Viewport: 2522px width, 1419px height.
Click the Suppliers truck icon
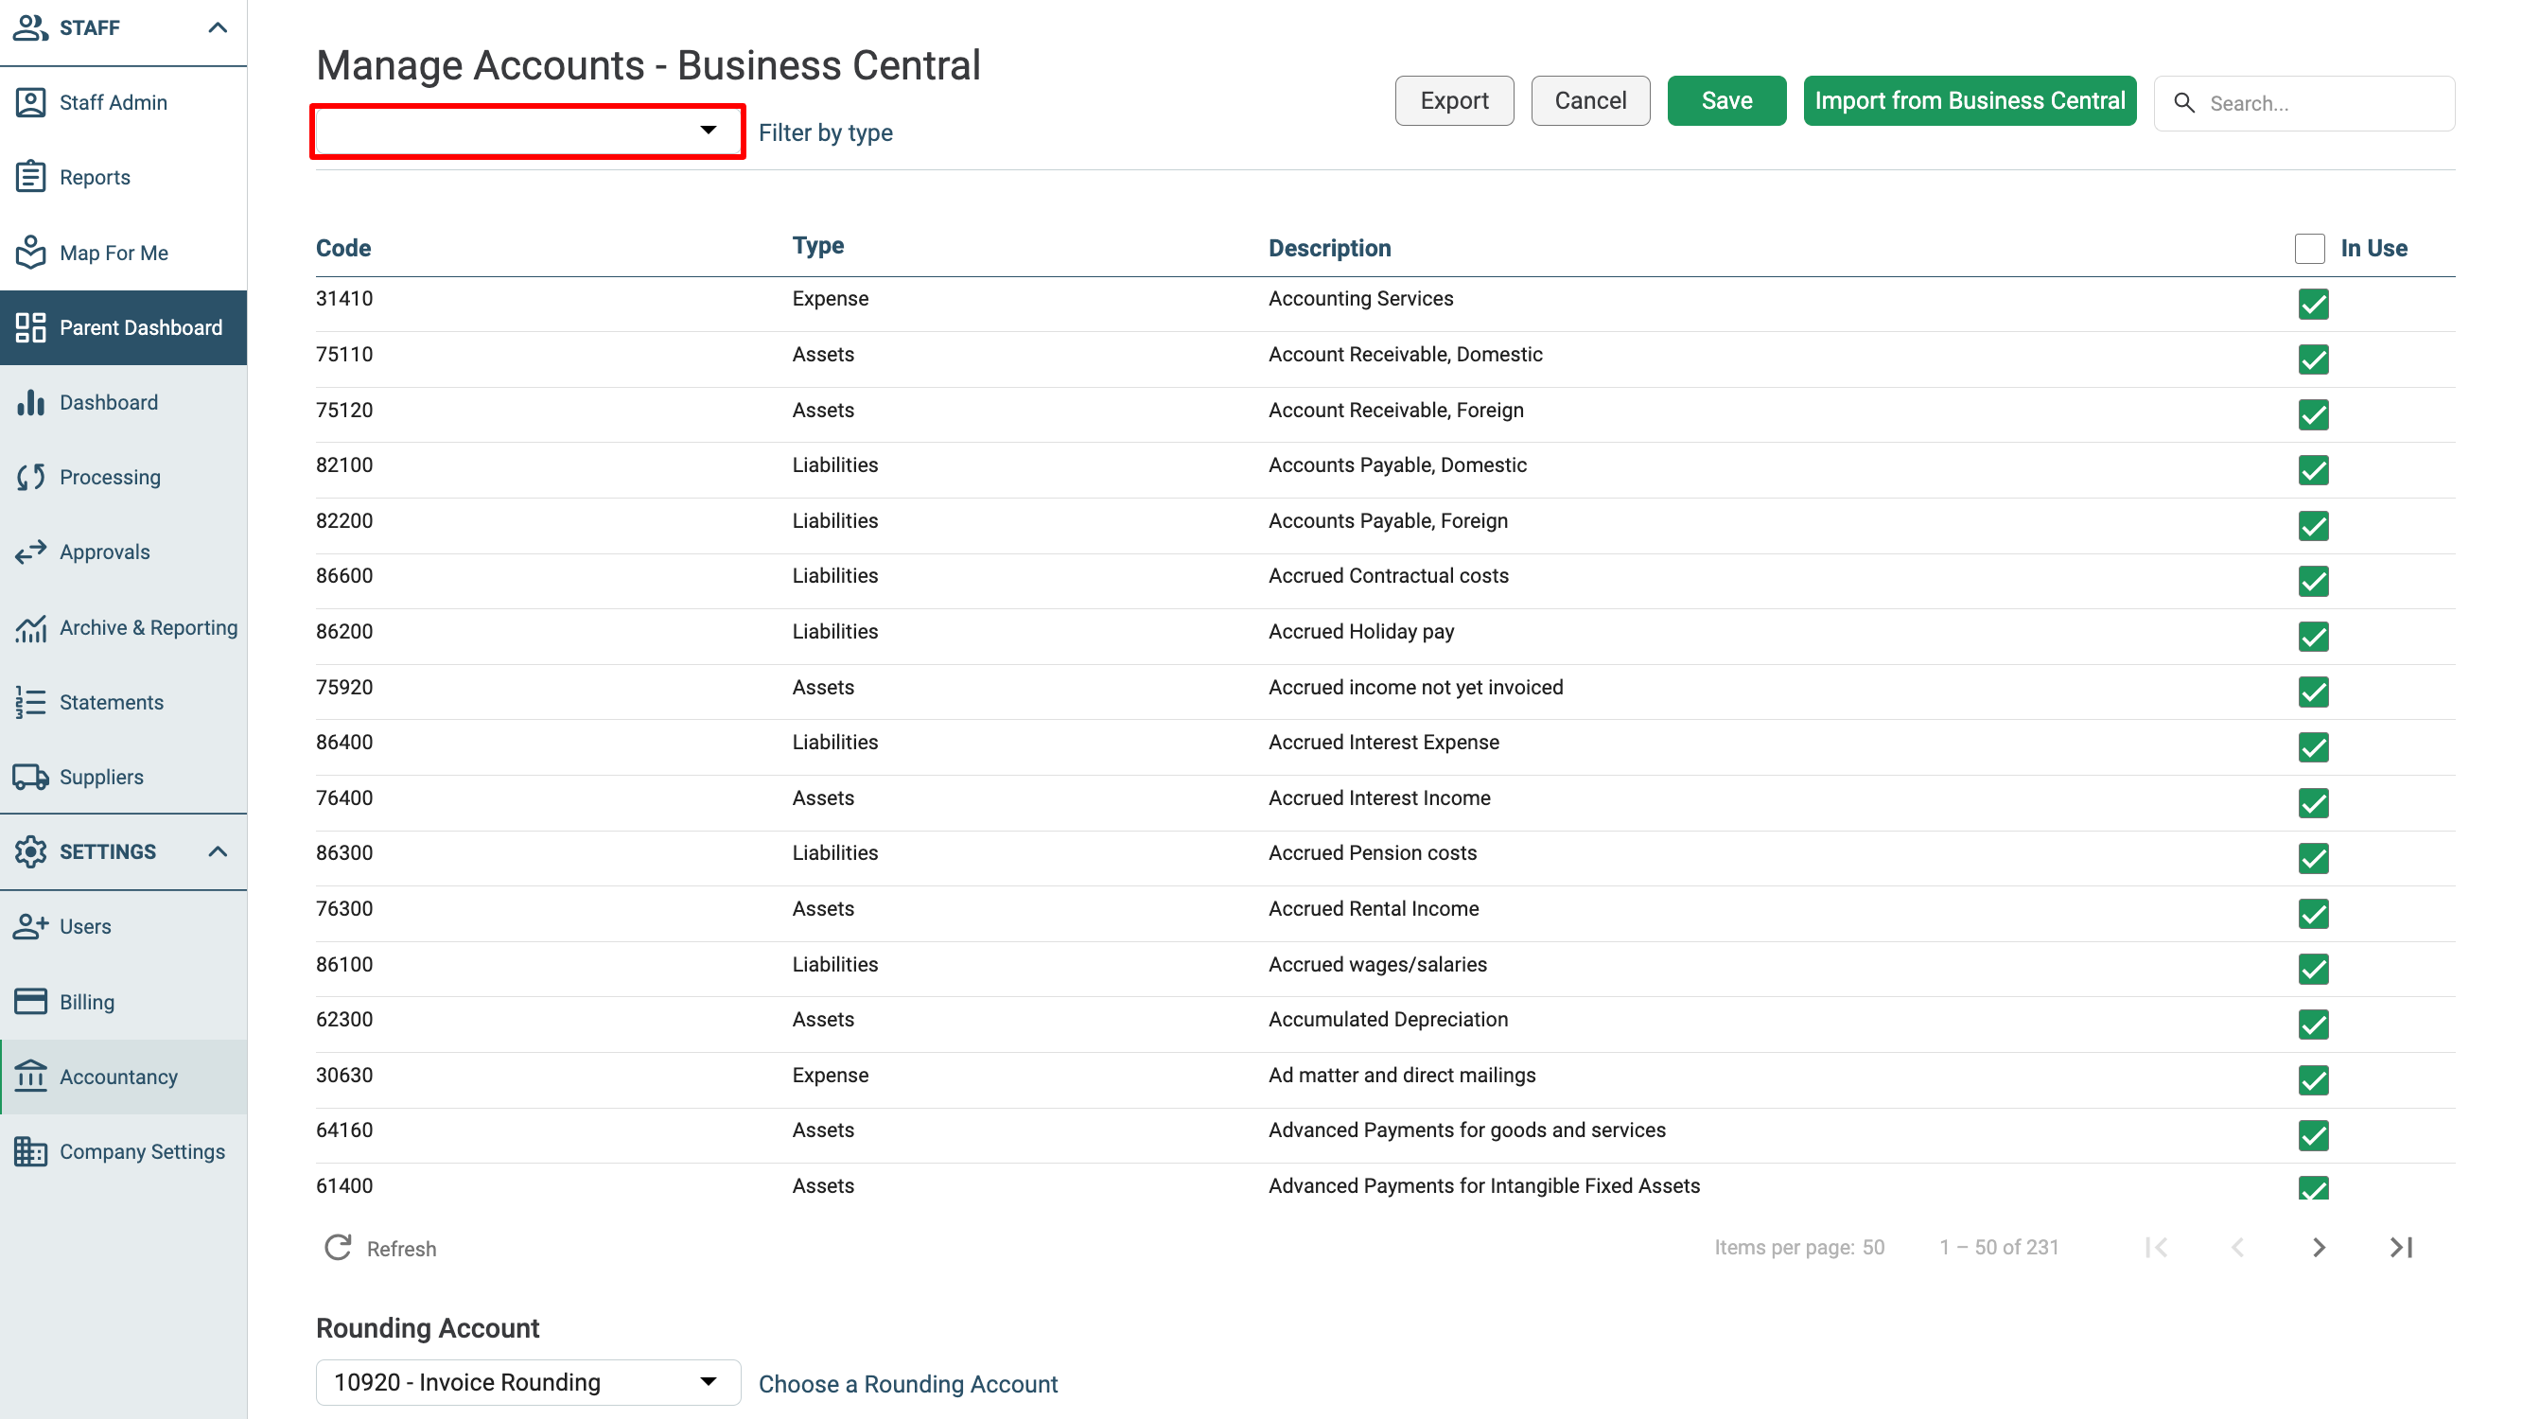coord(30,778)
